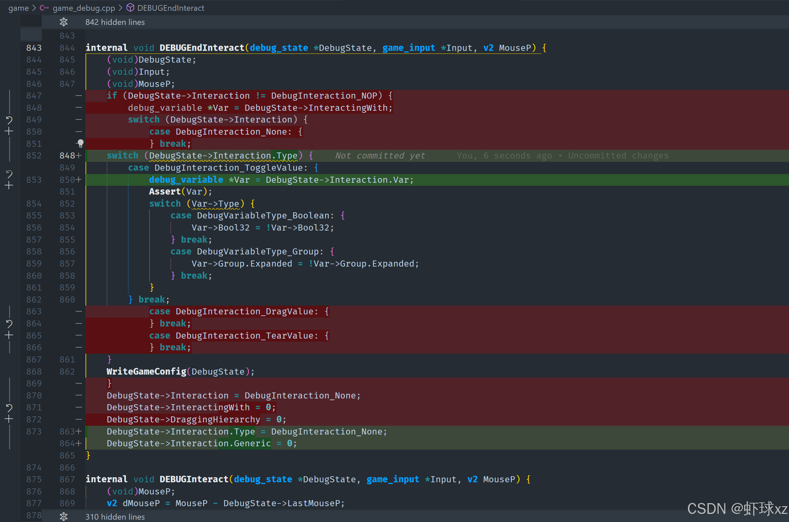Open the game folder breadcrumb
This screenshot has width=789, height=522.
click(18, 8)
